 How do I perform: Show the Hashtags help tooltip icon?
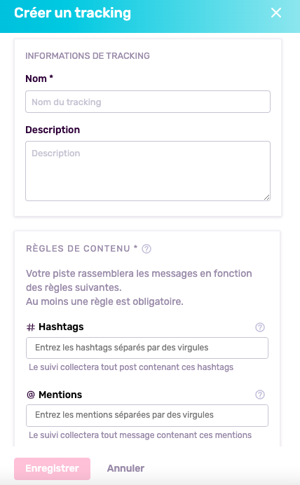coord(260,327)
